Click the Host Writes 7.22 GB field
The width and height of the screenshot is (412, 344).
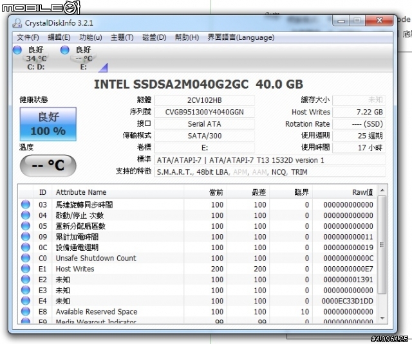point(359,113)
